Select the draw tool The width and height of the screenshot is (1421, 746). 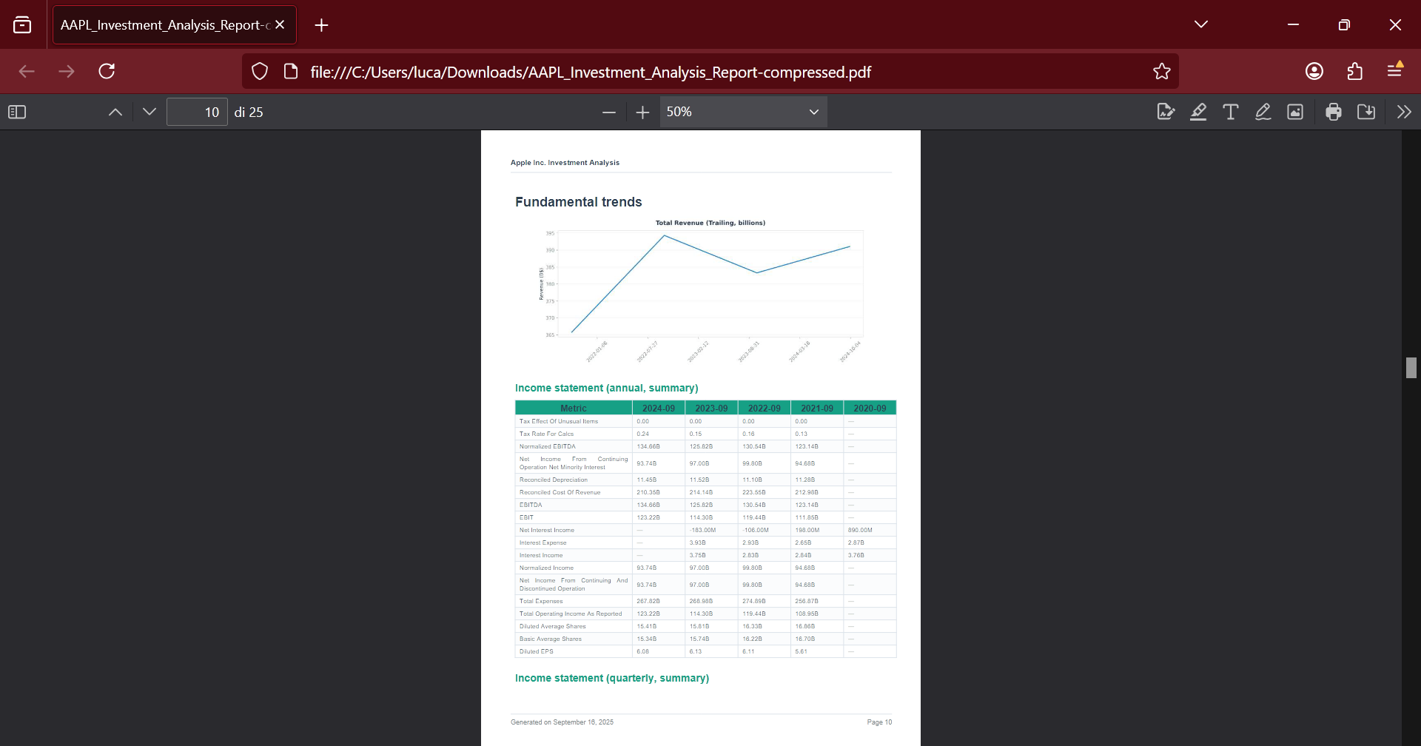(1263, 112)
